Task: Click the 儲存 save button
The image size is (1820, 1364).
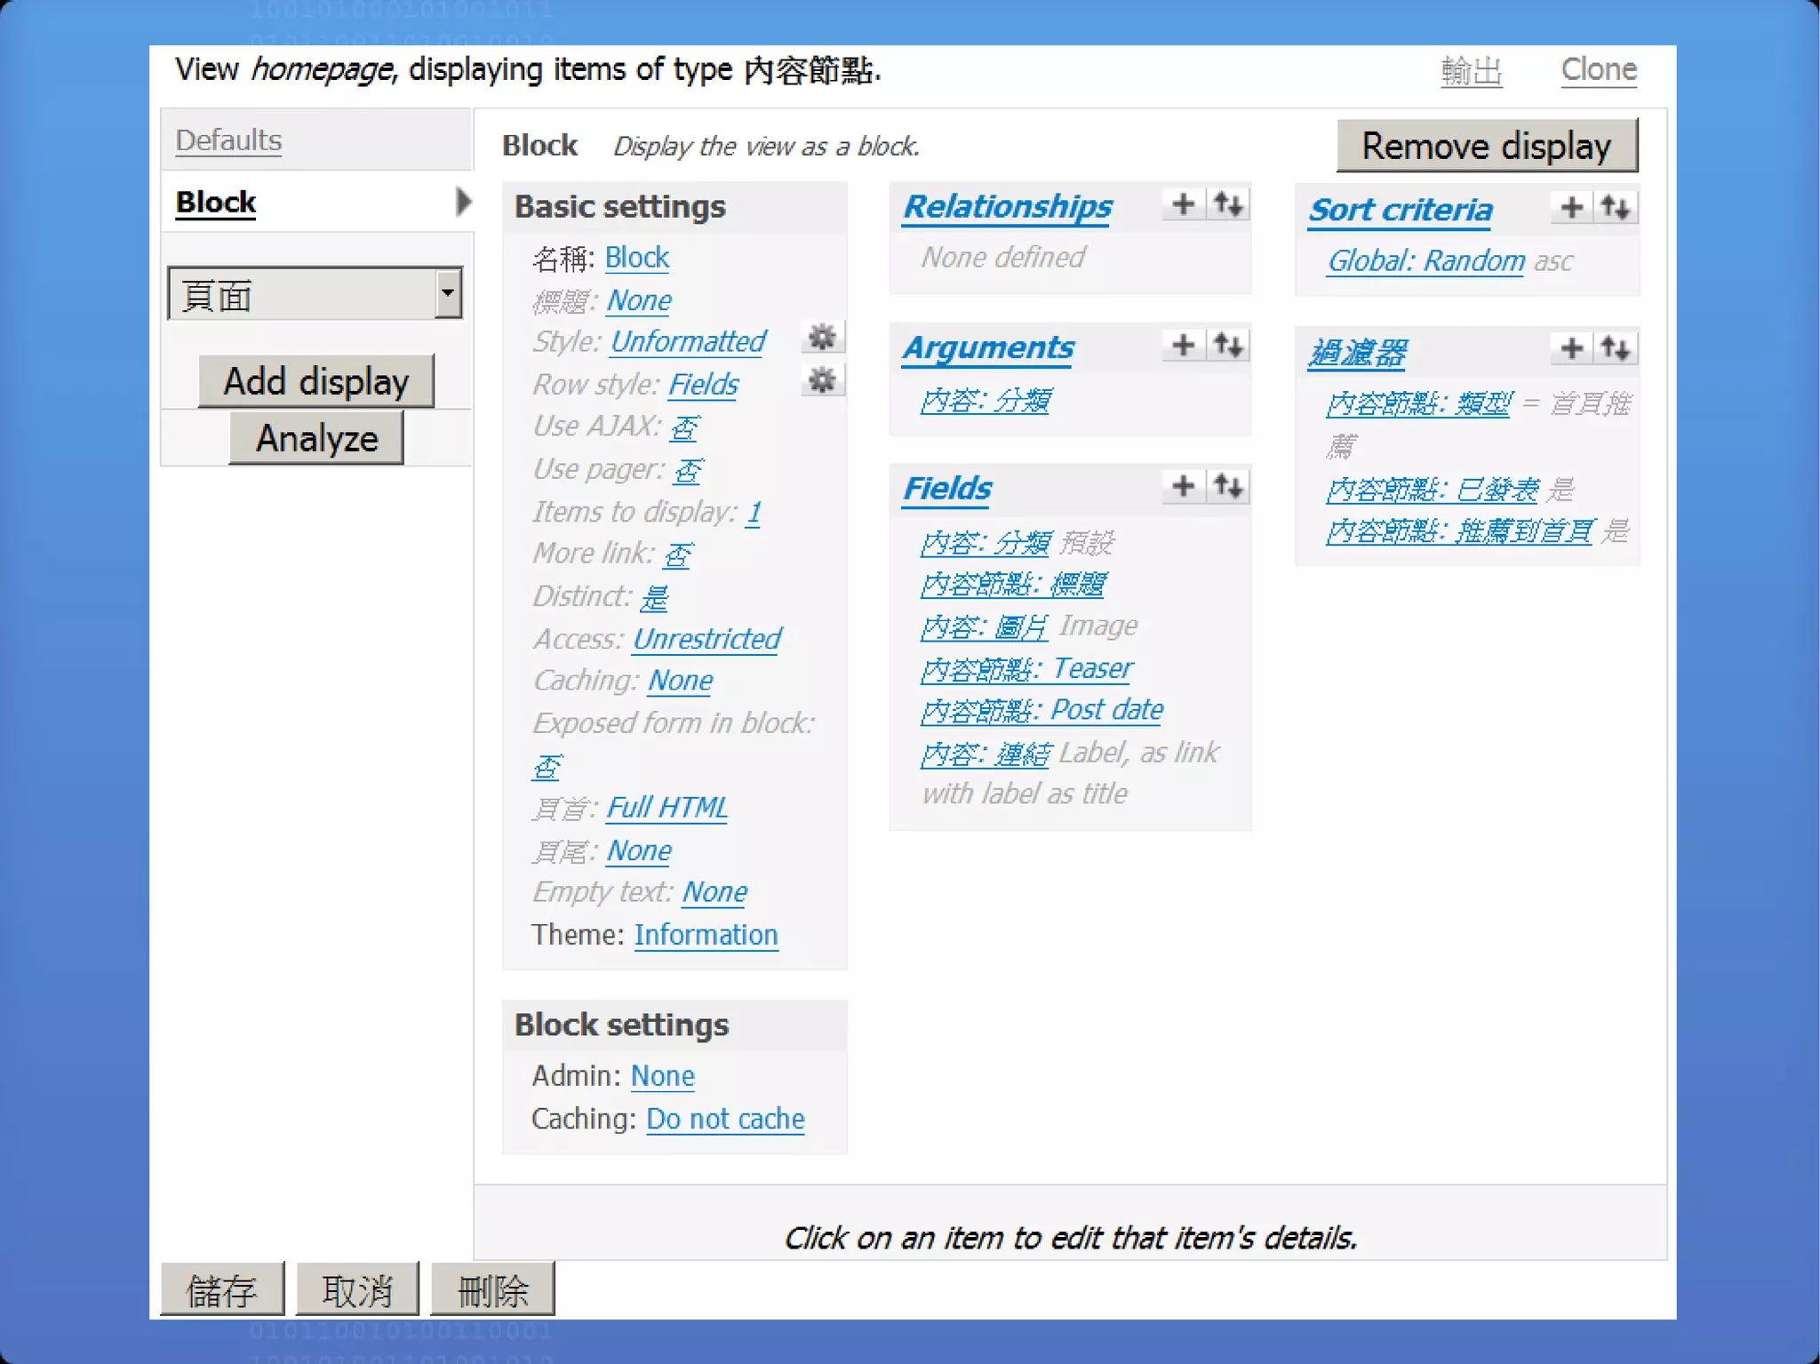Action: point(222,1289)
